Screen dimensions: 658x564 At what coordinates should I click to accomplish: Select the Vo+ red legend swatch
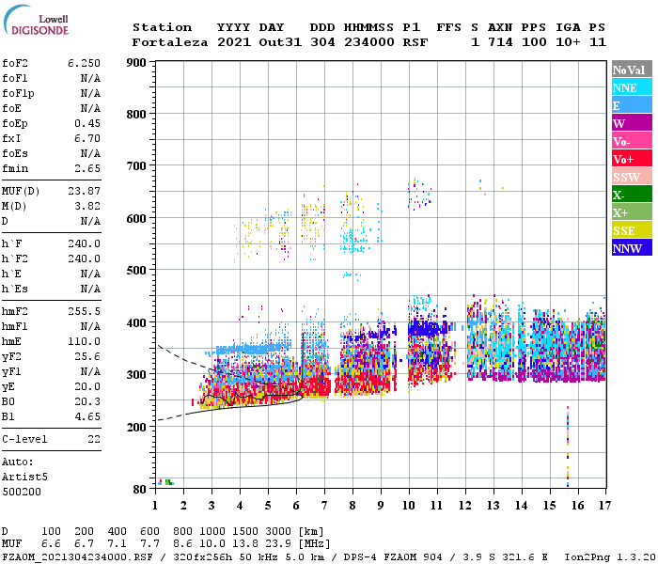tap(632, 159)
